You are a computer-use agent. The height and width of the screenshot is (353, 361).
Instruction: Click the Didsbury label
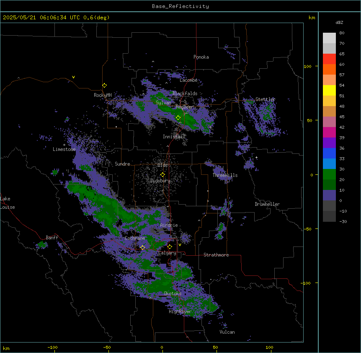click(x=160, y=181)
